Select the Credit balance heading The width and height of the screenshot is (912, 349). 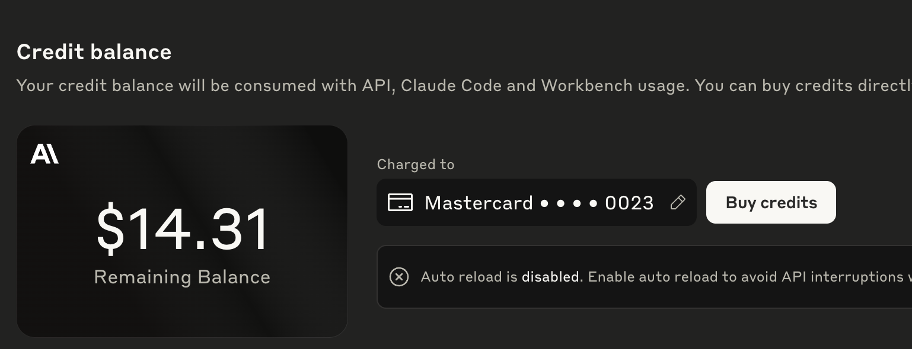(x=94, y=52)
